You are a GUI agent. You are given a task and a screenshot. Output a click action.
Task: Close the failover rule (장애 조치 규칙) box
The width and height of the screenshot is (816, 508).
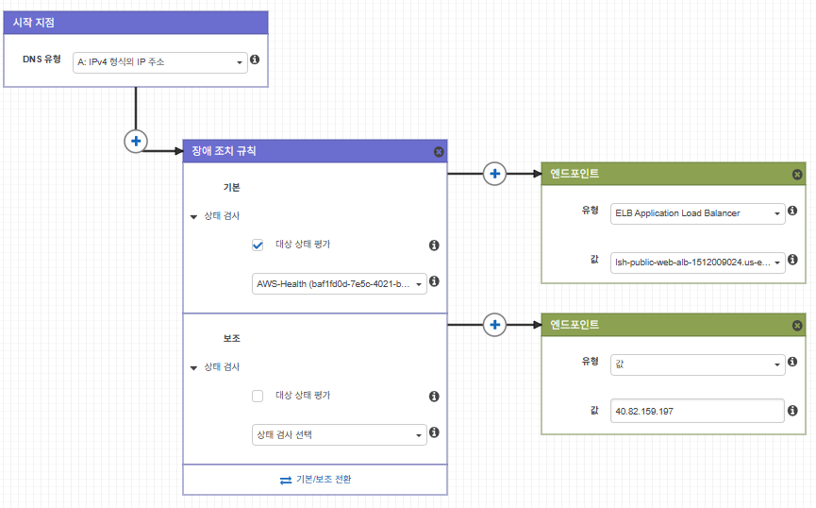pos(439,152)
